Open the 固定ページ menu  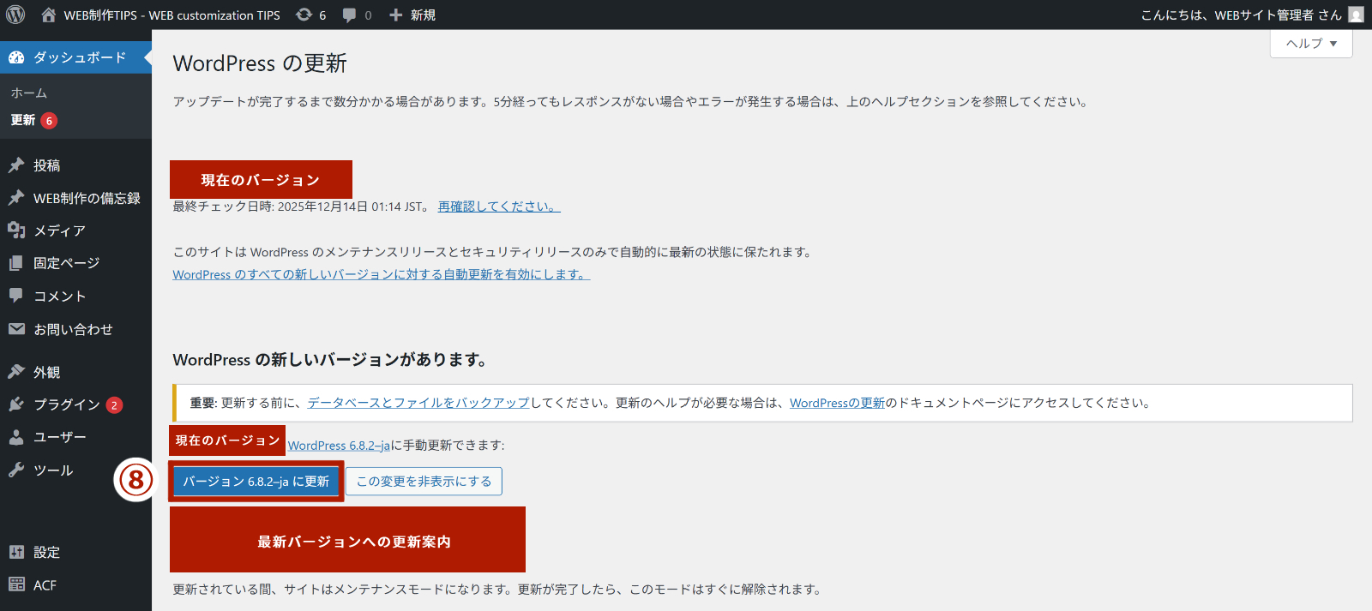[66, 263]
